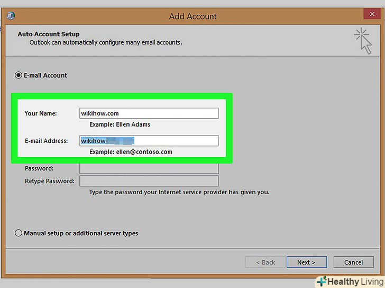Viewport: 385px width, 288px height.
Task: Click the disabled Back button
Action: point(265,262)
